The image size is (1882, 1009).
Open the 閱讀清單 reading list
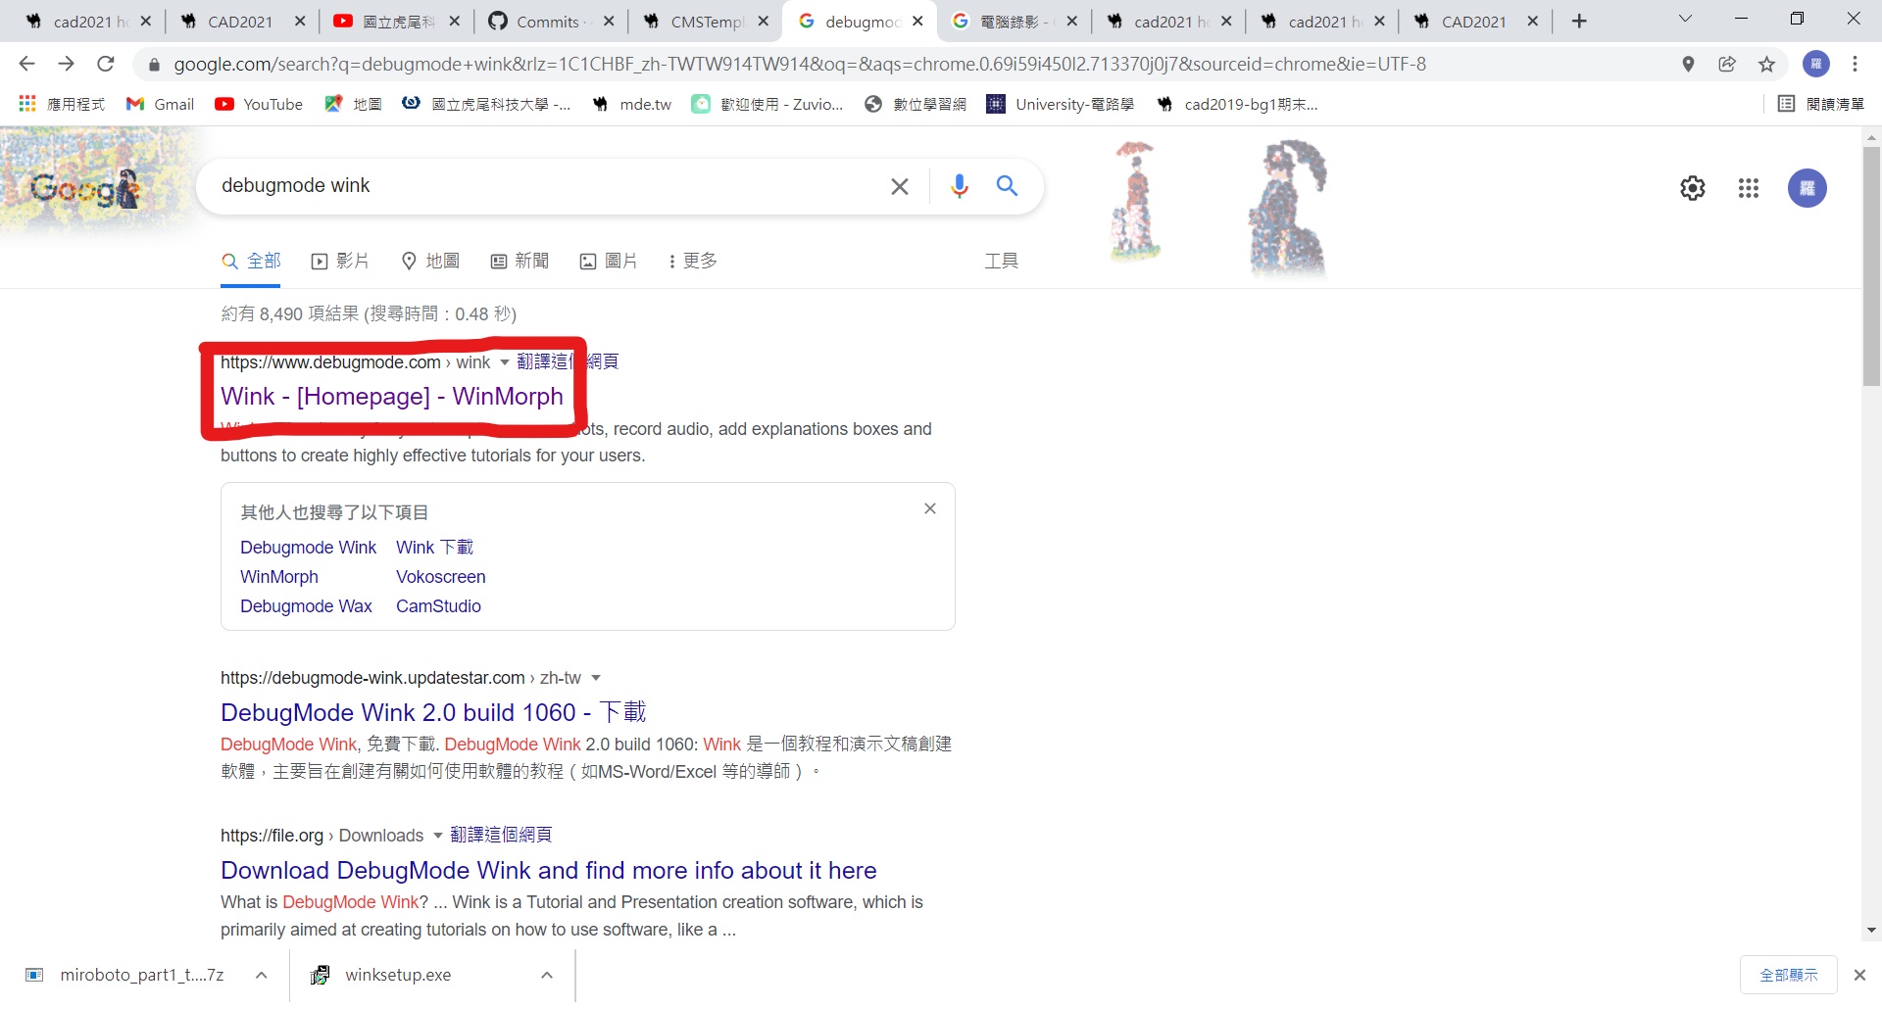(1820, 104)
